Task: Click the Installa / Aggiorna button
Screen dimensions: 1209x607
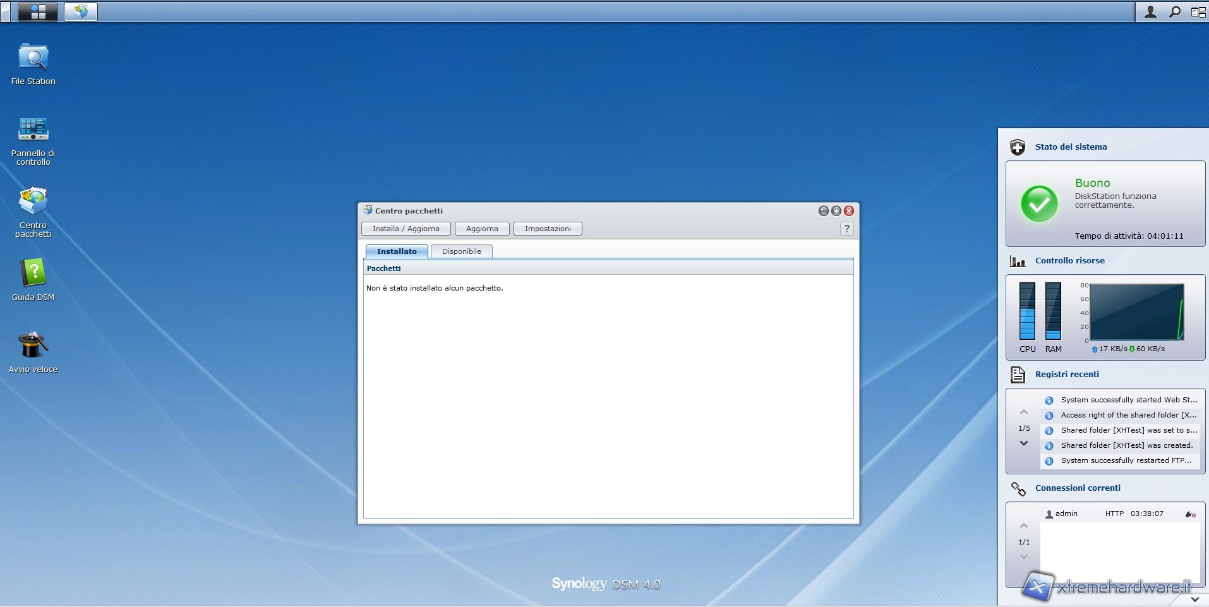Action: (x=406, y=229)
